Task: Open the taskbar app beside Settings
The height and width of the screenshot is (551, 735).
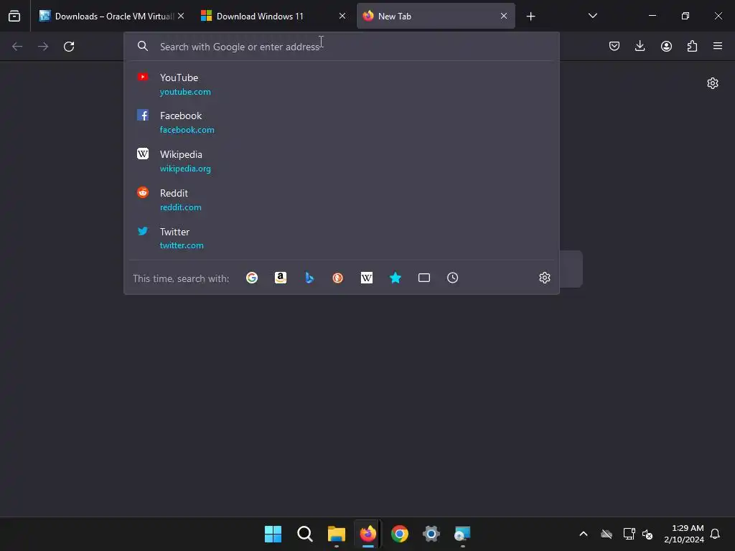Action: coord(463,534)
